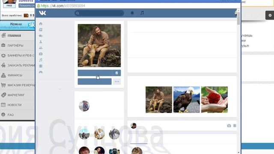The height and width of the screenshot is (154, 274).
Task: Open the VK music player icon
Action: click(142, 13)
